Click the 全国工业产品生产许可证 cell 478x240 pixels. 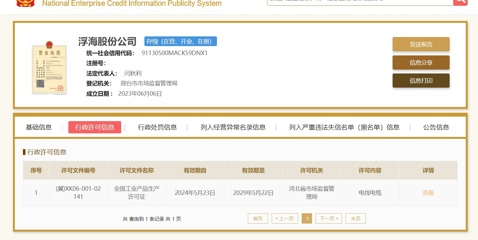coord(137,193)
